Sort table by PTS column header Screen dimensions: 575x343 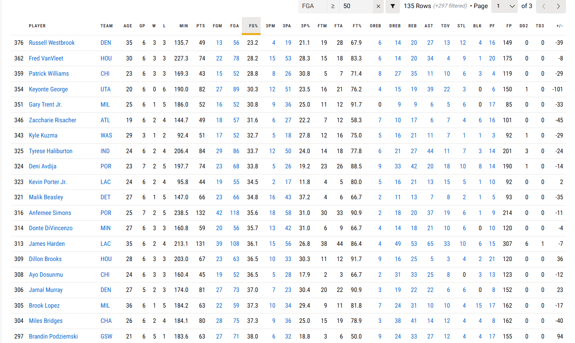click(201, 26)
